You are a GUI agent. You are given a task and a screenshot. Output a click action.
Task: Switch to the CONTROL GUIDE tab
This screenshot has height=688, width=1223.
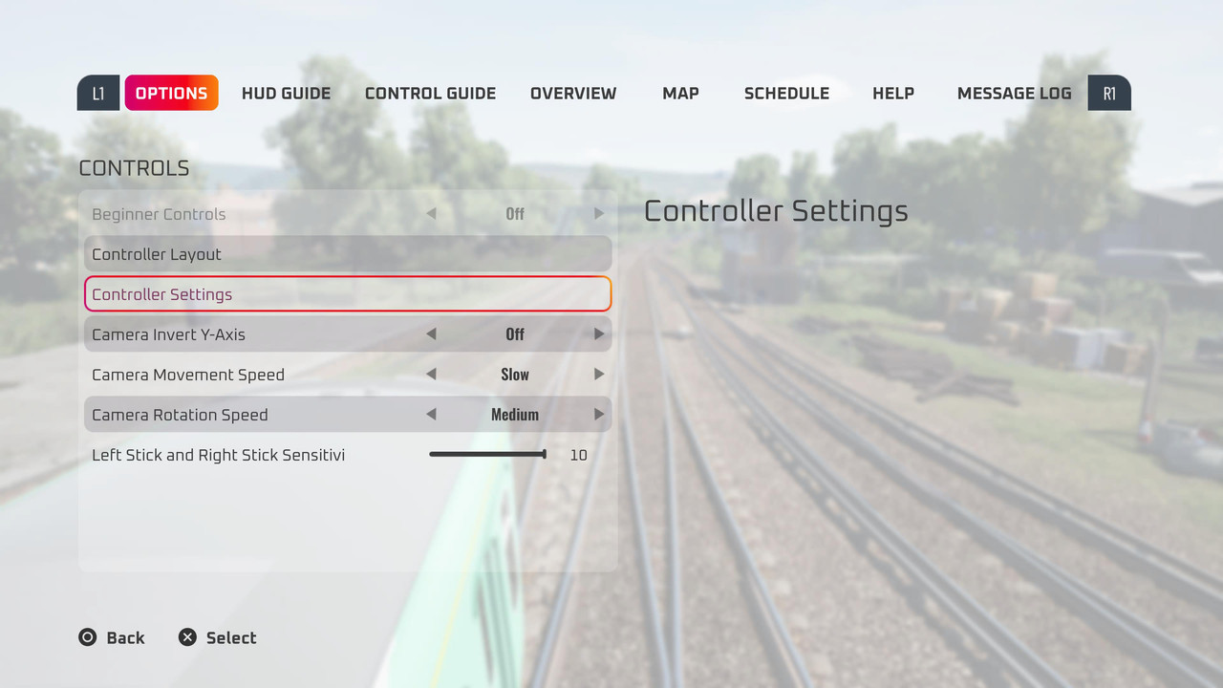tap(430, 93)
